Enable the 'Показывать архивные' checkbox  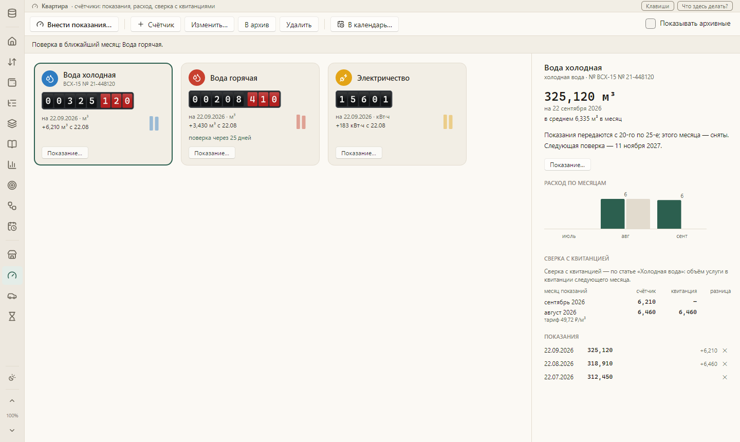(x=651, y=24)
